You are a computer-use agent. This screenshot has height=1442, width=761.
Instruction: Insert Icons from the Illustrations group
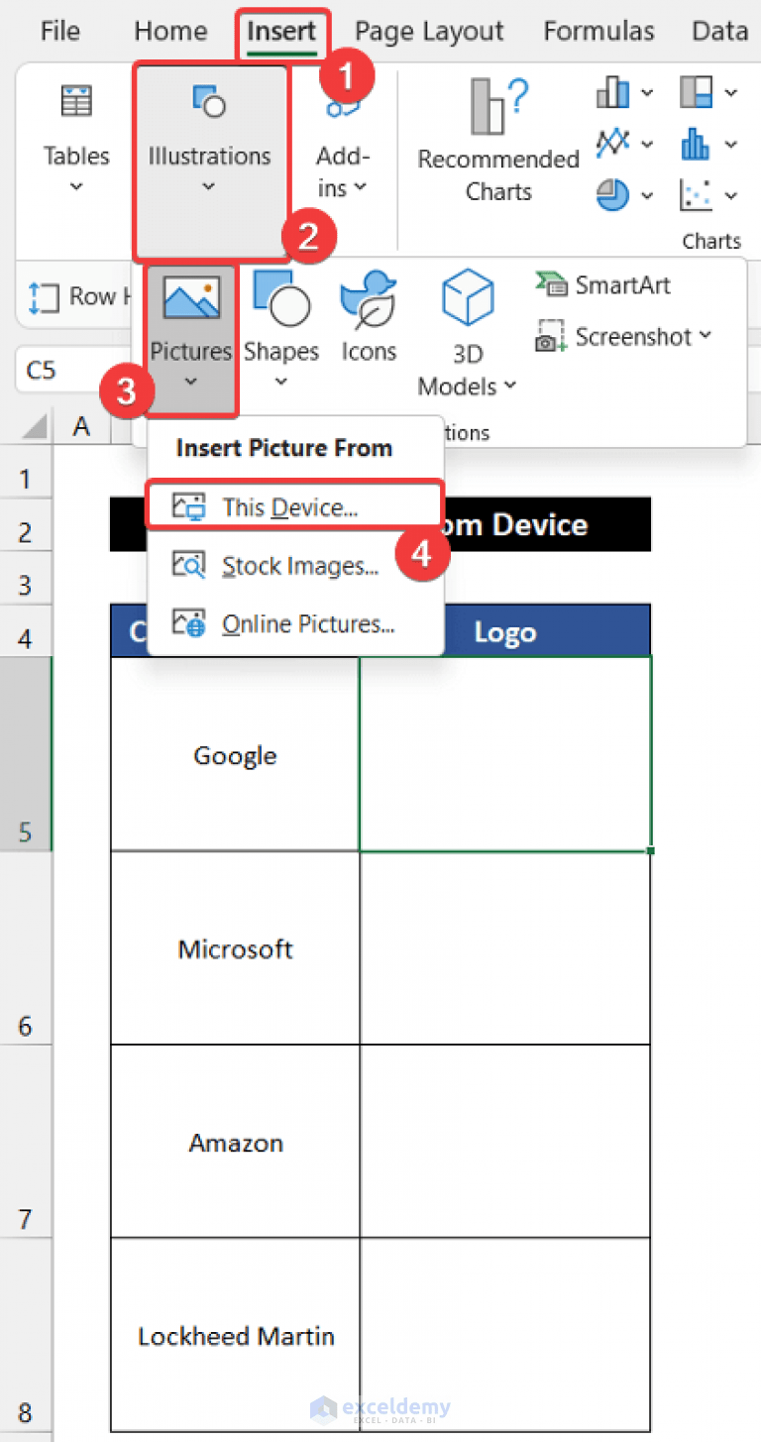pyautogui.click(x=368, y=317)
